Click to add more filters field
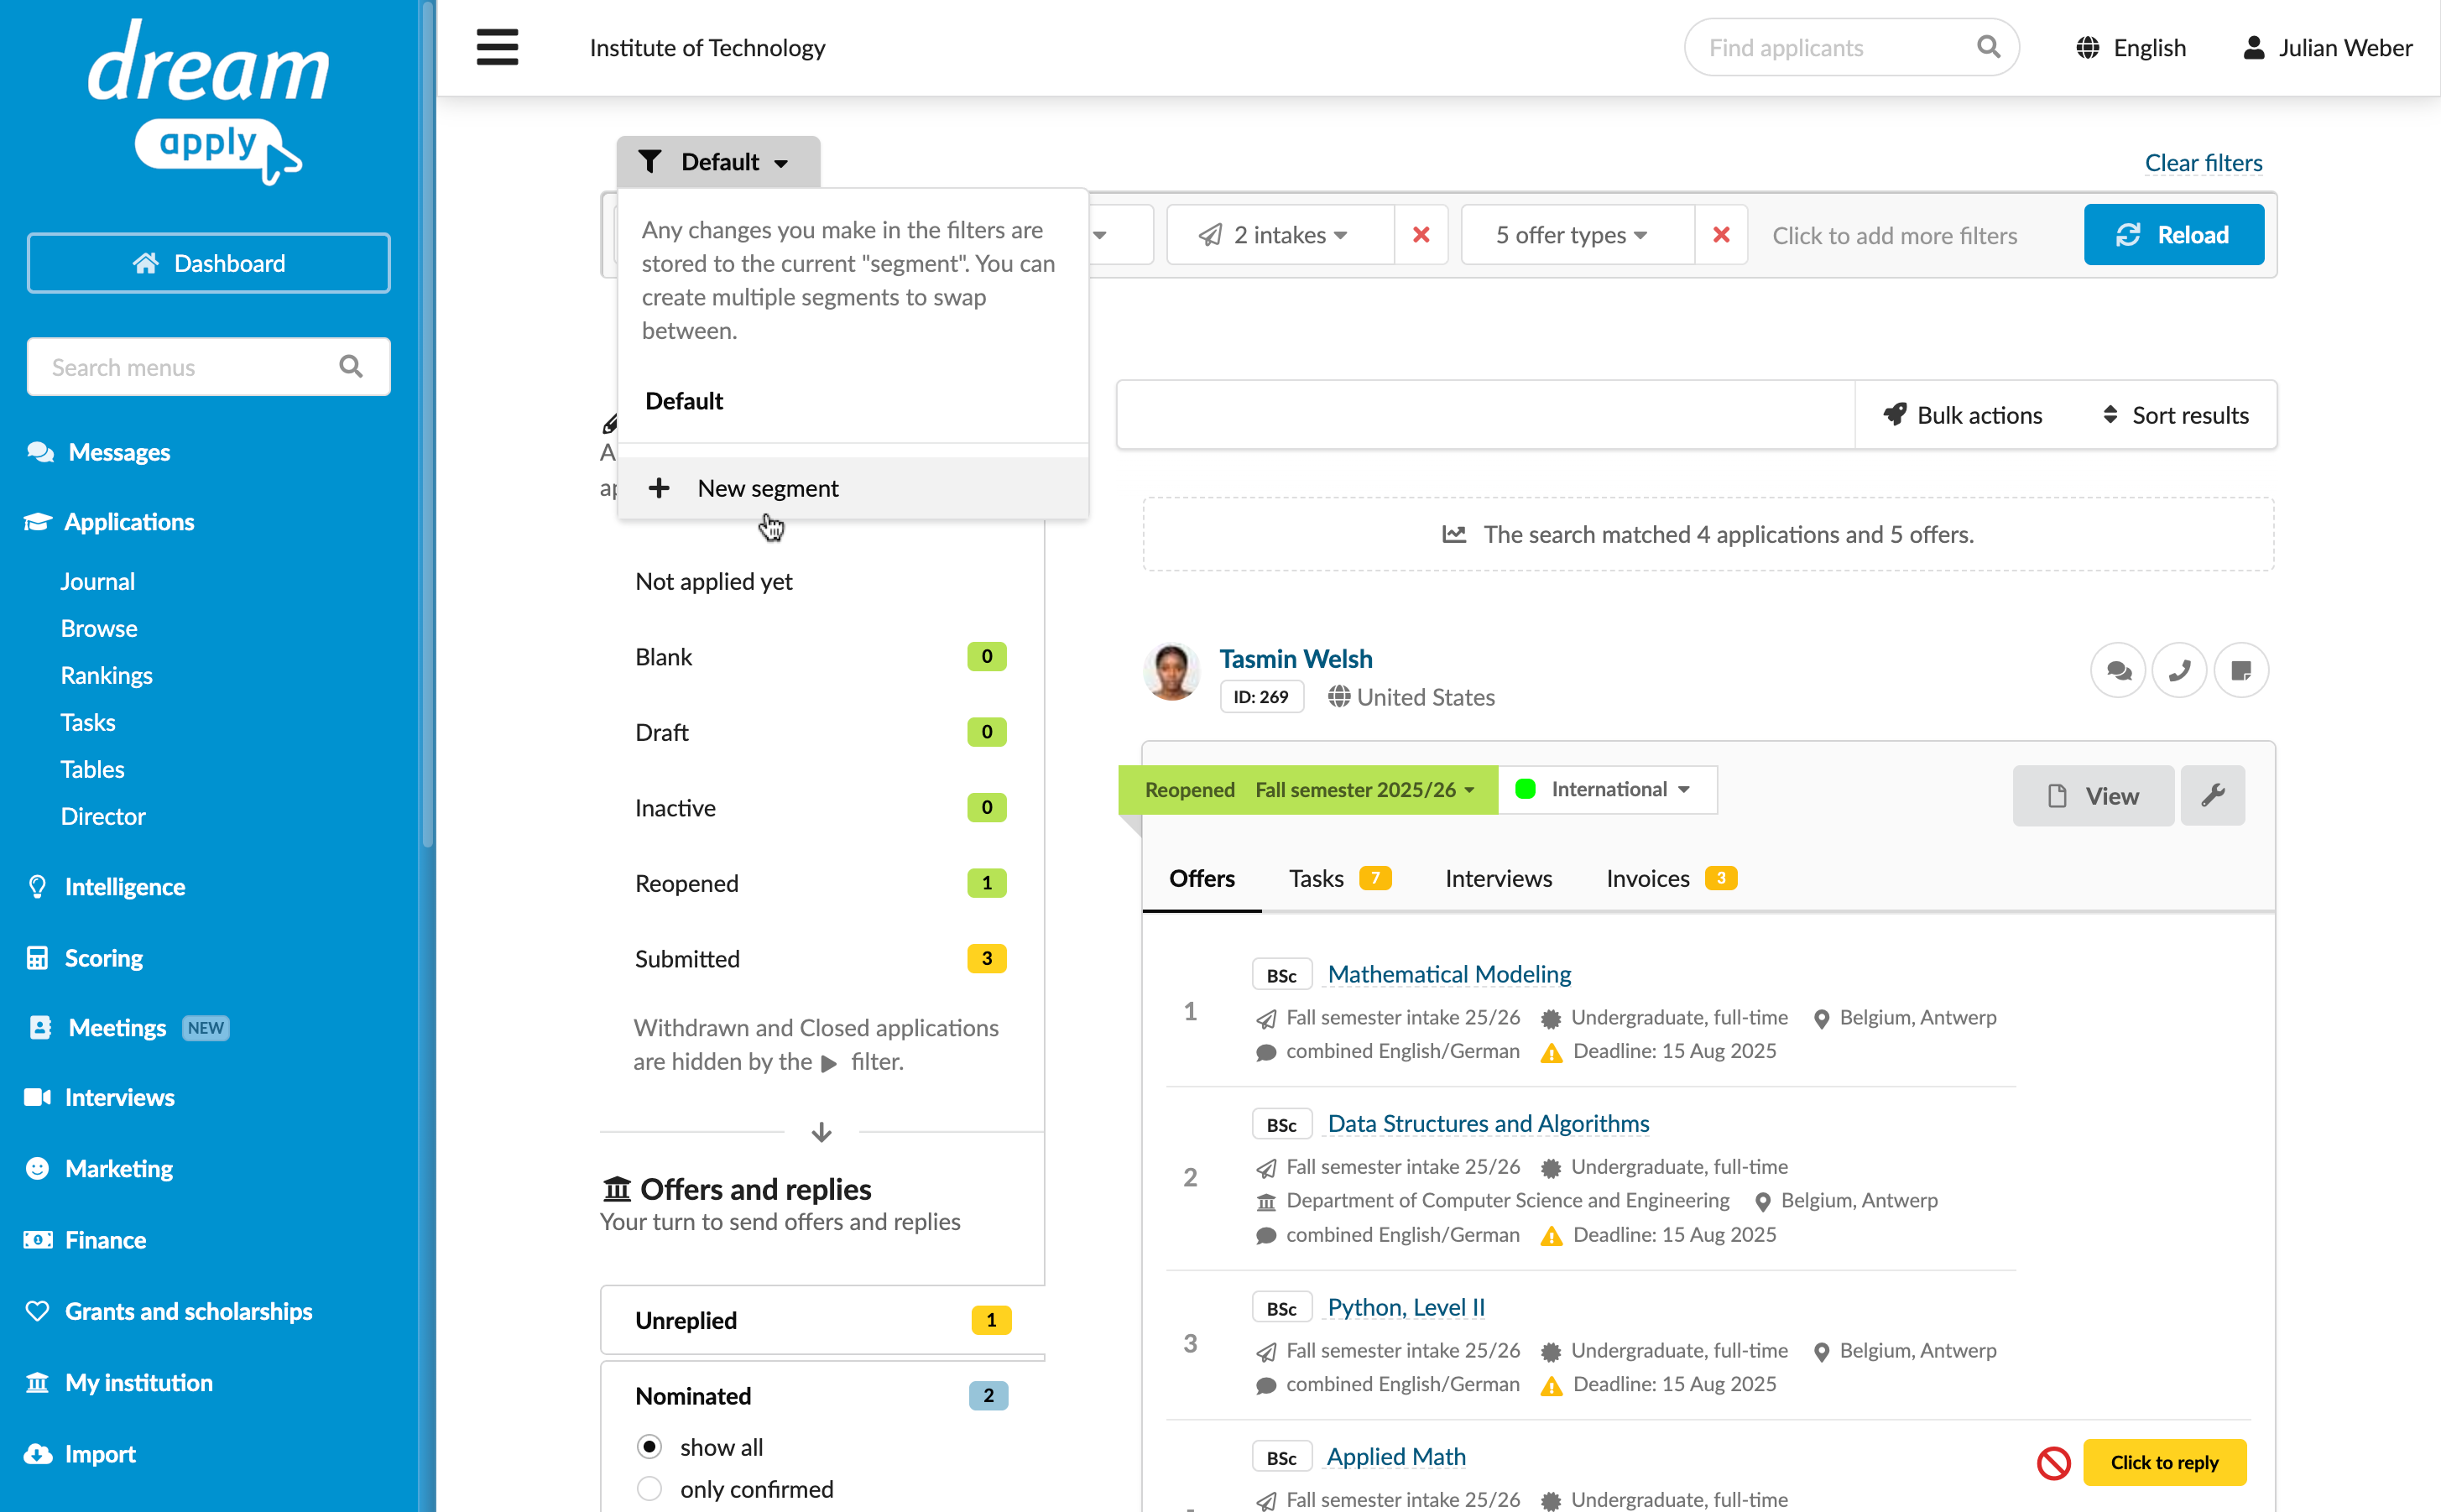The height and width of the screenshot is (1512, 2441). (1895, 235)
